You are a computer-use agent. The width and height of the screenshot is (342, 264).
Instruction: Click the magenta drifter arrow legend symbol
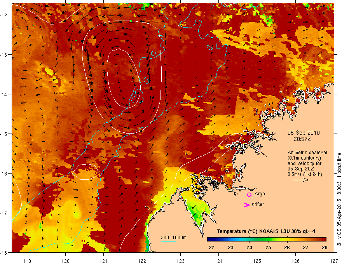pos(246,205)
